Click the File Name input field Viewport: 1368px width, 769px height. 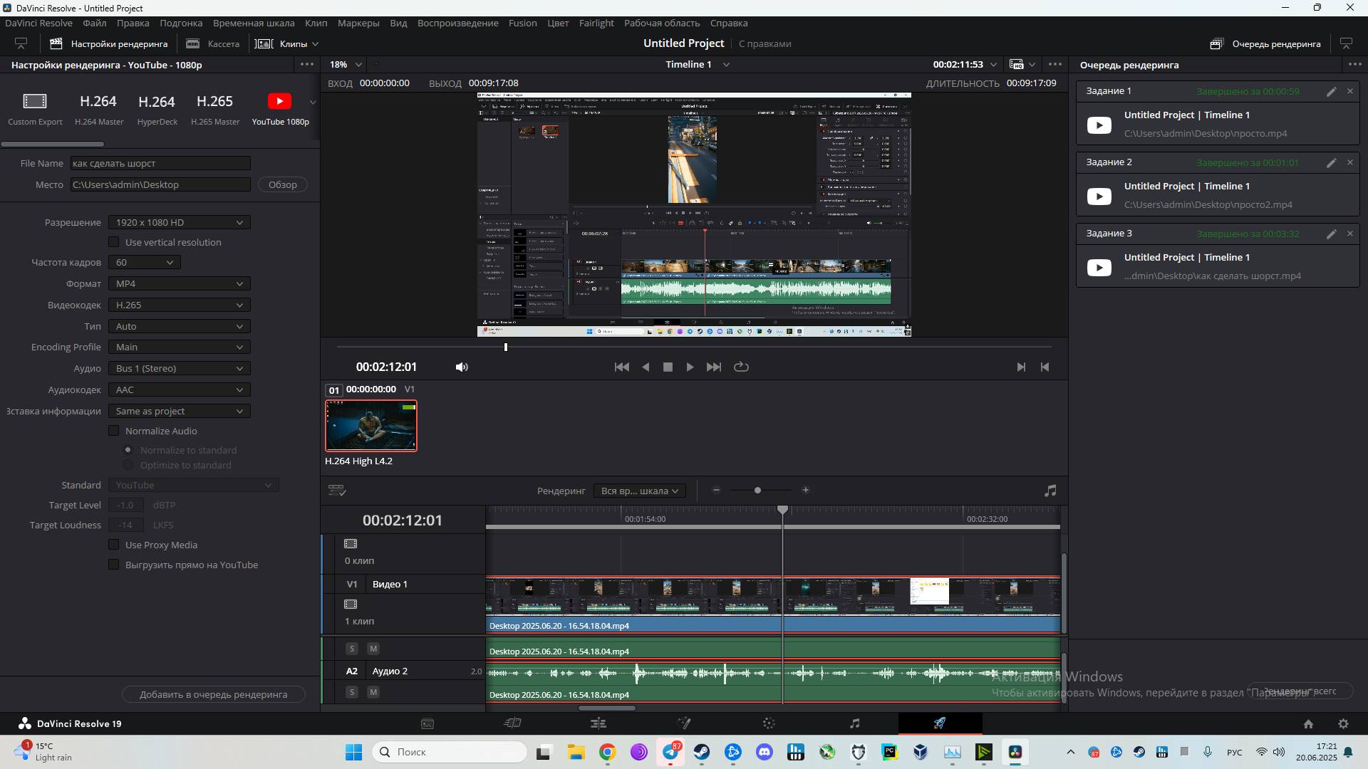click(160, 163)
